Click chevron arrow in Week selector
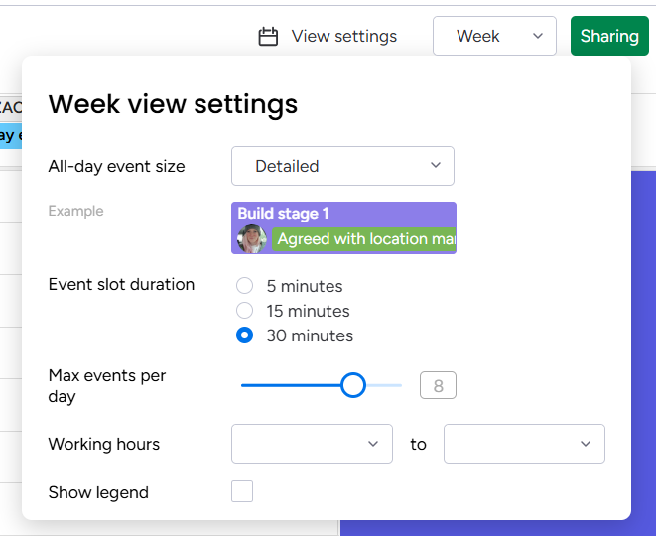The height and width of the screenshot is (536, 656). coord(538,37)
